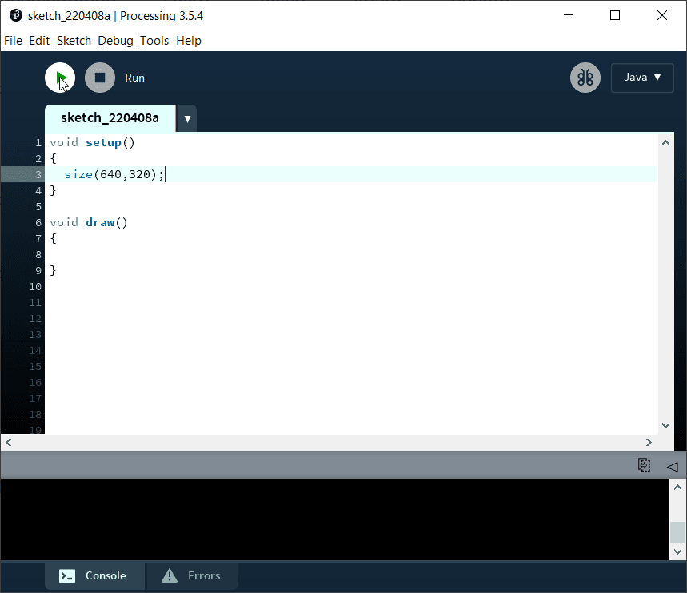The height and width of the screenshot is (593, 687).
Task: Click console scrollbar down arrow
Action: point(677,551)
